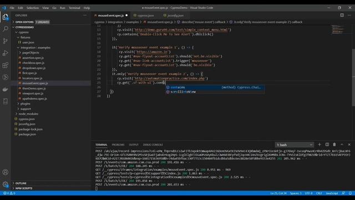Open the View menu
355x200 pixels.
45,8
